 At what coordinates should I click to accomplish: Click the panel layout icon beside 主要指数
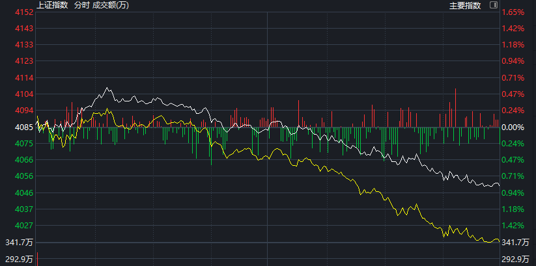(493, 5)
